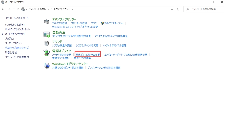Select システムとセキュリティ in sidebar

click(x=15, y=25)
